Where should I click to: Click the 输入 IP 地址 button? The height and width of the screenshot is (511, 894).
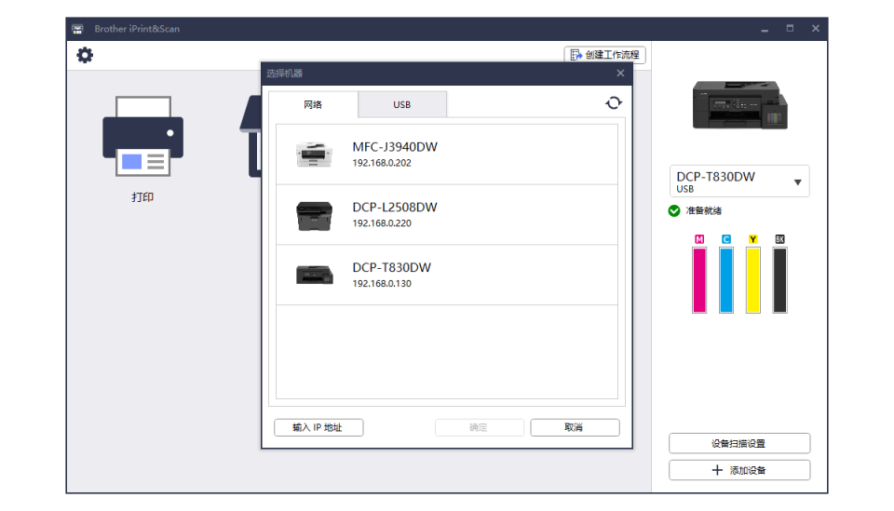318,428
